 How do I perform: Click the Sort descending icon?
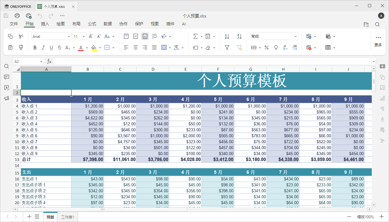click(239, 36)
